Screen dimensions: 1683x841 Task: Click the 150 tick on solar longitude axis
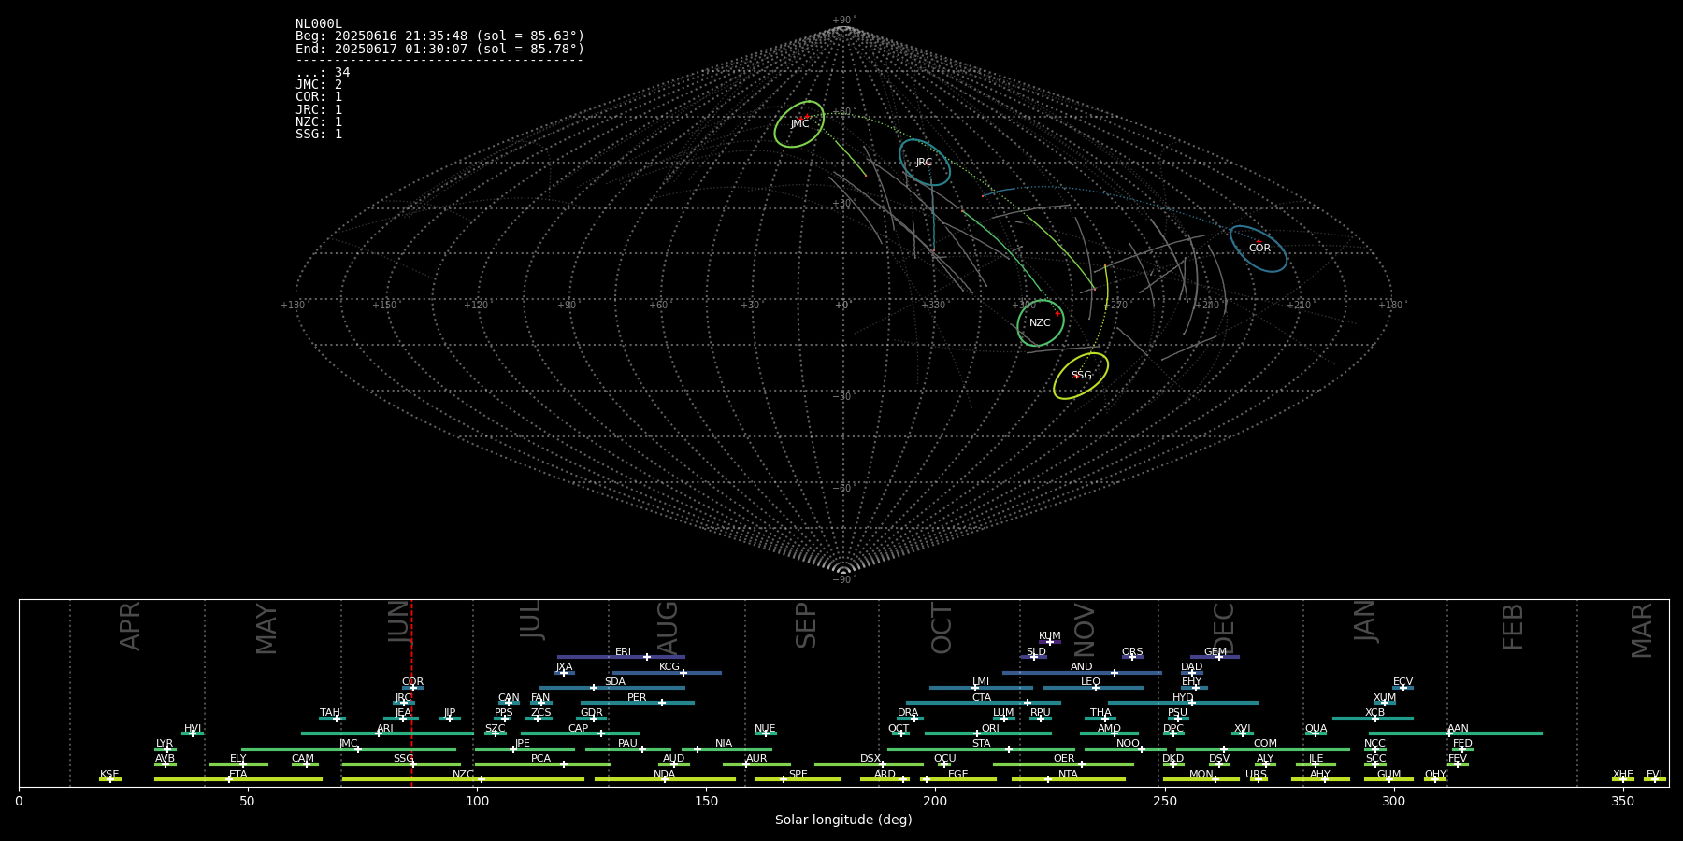coord(706,801)
